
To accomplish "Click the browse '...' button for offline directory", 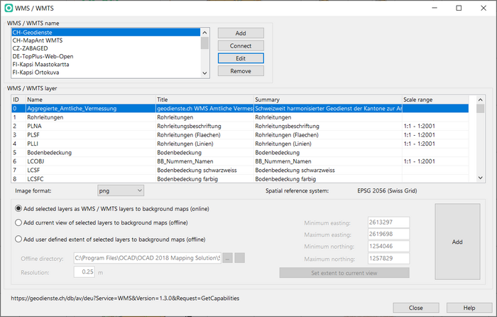I will 227,258.
